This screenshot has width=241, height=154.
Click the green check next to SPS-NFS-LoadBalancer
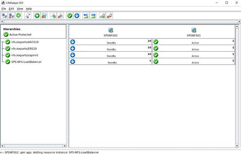[8, 62]
